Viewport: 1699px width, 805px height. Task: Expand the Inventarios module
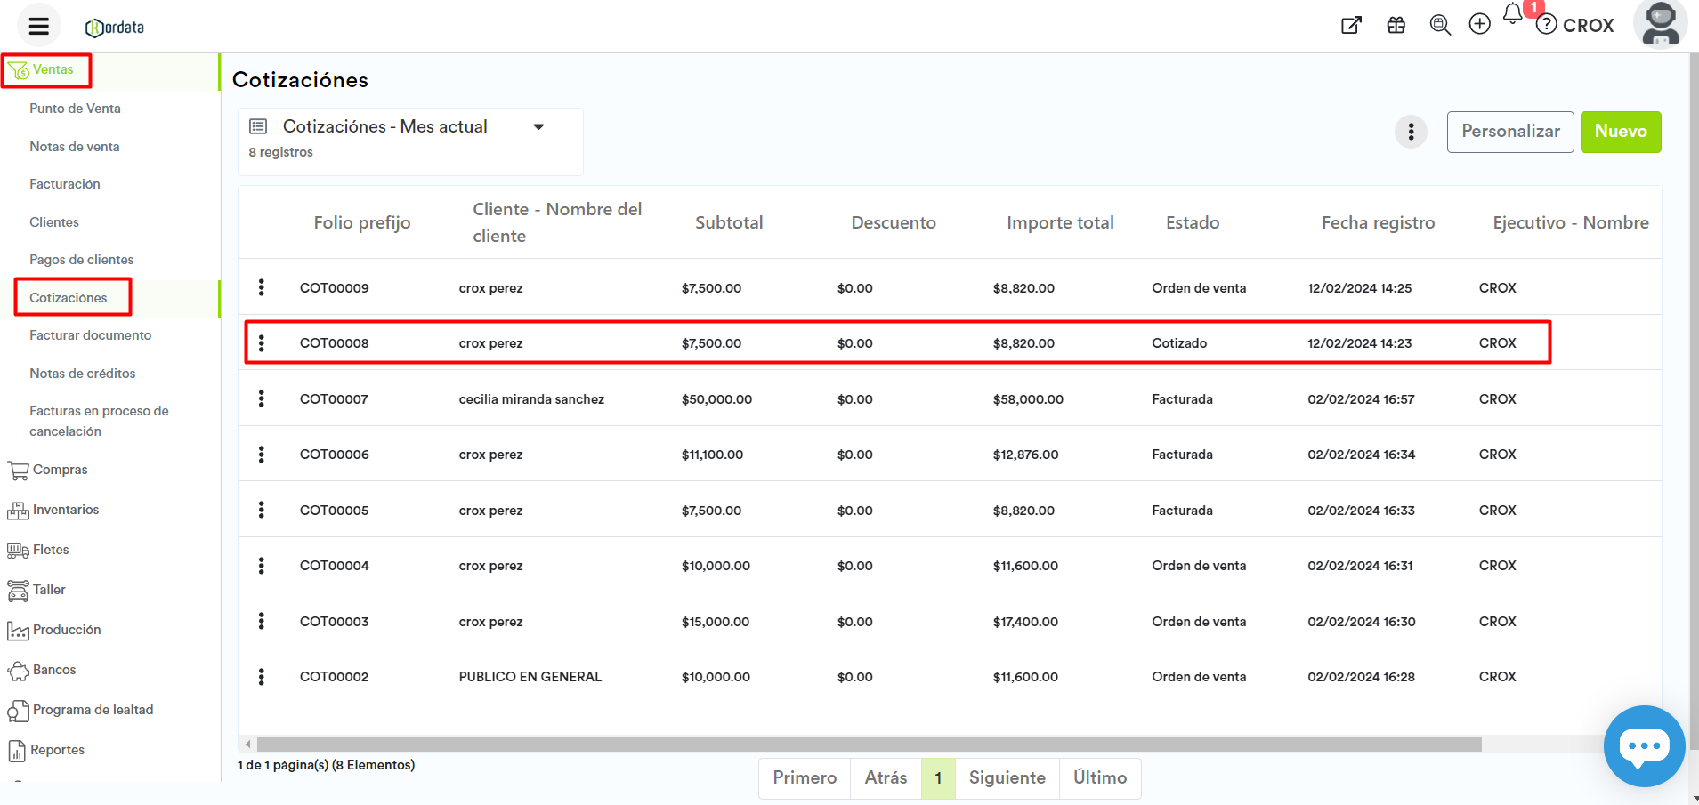tap(65, 510)
